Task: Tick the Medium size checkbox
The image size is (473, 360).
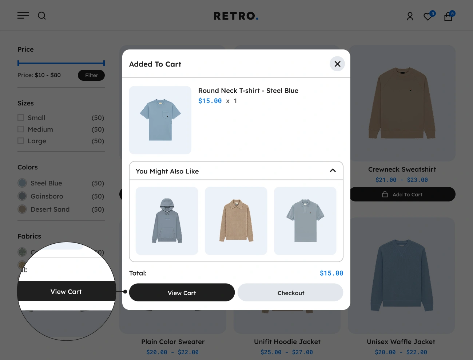Action: [x=21, y=129]
